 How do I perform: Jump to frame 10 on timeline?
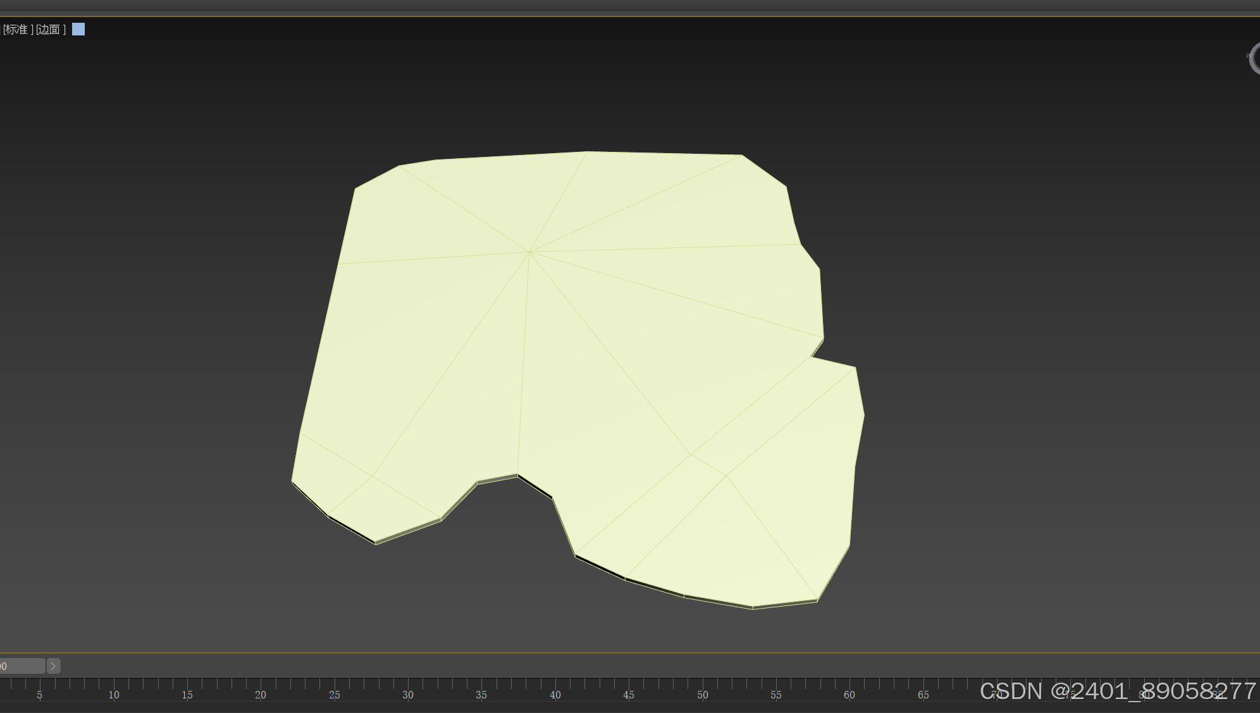pos(113,694)
